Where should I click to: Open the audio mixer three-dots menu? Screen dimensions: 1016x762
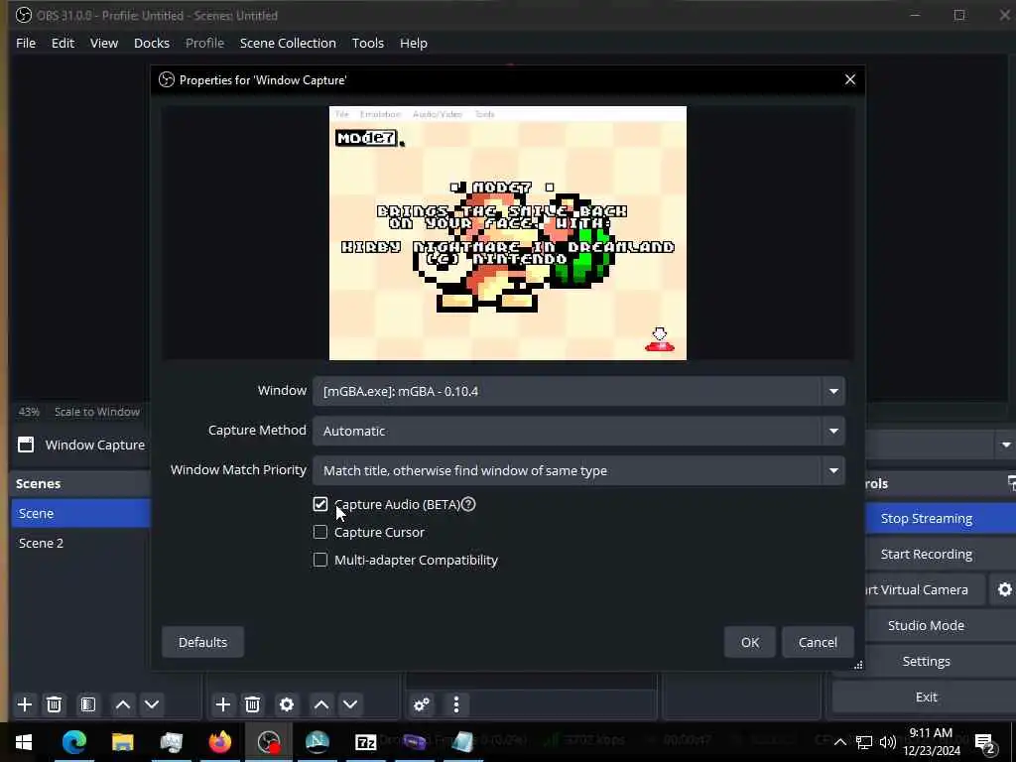(x=456, y=704)
